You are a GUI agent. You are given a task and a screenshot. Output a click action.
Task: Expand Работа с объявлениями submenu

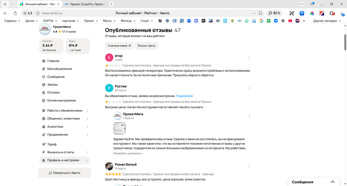tap(64, 111)
